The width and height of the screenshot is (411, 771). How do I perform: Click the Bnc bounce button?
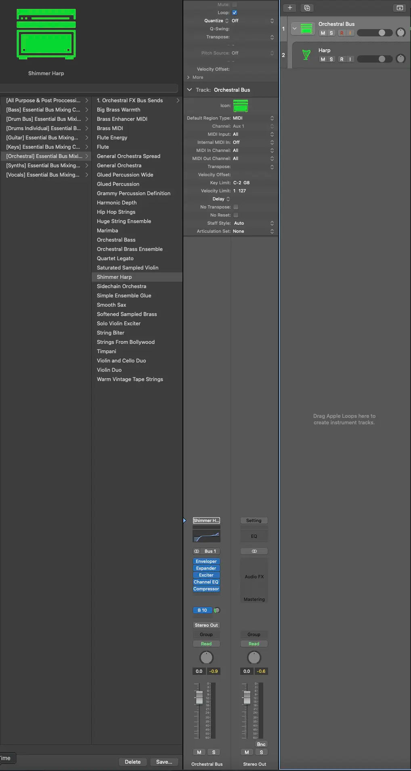point(261,744)
